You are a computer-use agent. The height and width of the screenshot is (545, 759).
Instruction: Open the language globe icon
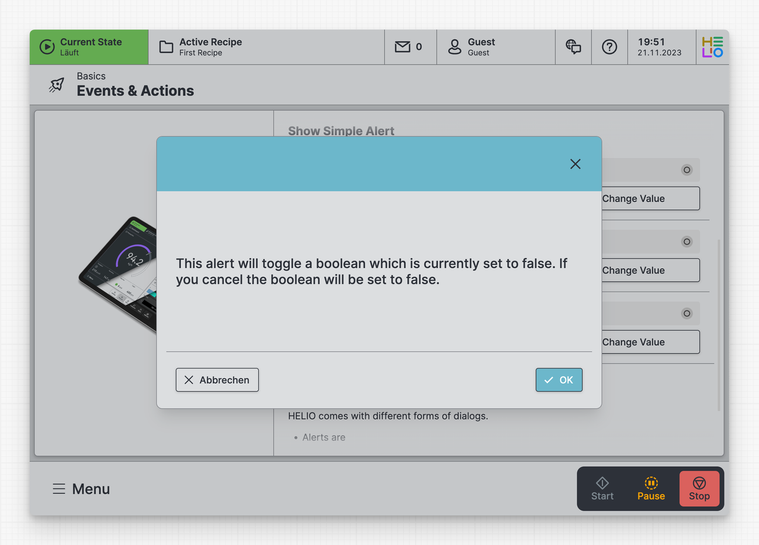click(x=573, y=47)
